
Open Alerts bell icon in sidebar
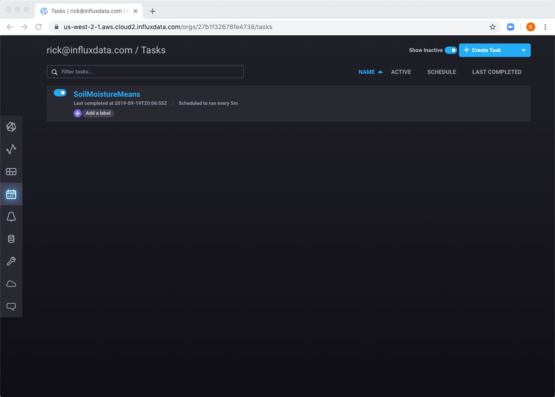(x=11, y=217)
